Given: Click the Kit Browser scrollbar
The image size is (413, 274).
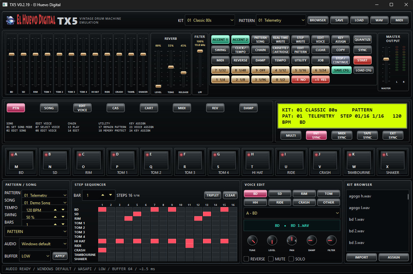Looking at the screenshot, I should click(408, 196).
